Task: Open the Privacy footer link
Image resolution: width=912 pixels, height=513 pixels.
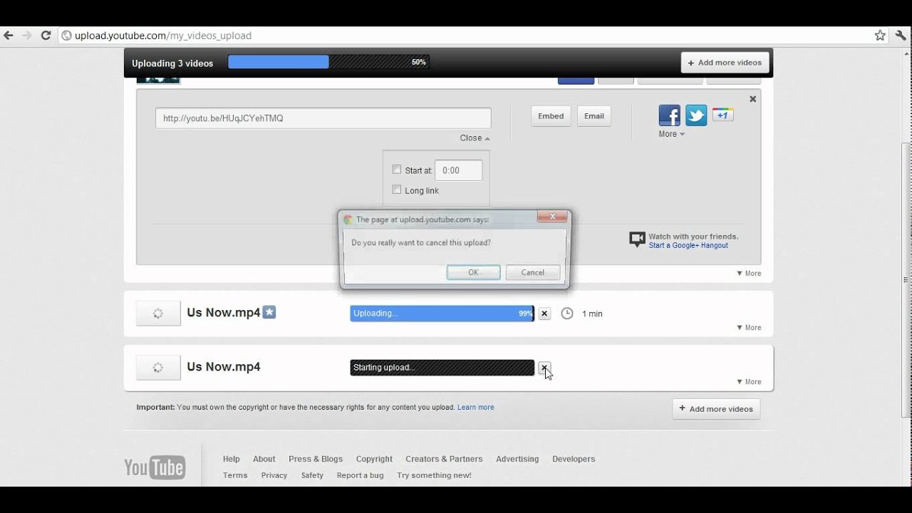Action: coord(274,475)
